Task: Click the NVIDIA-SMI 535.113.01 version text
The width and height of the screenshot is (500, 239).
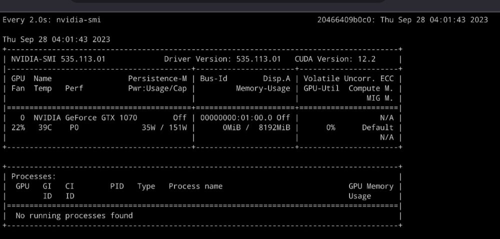Action: (58, 59)
